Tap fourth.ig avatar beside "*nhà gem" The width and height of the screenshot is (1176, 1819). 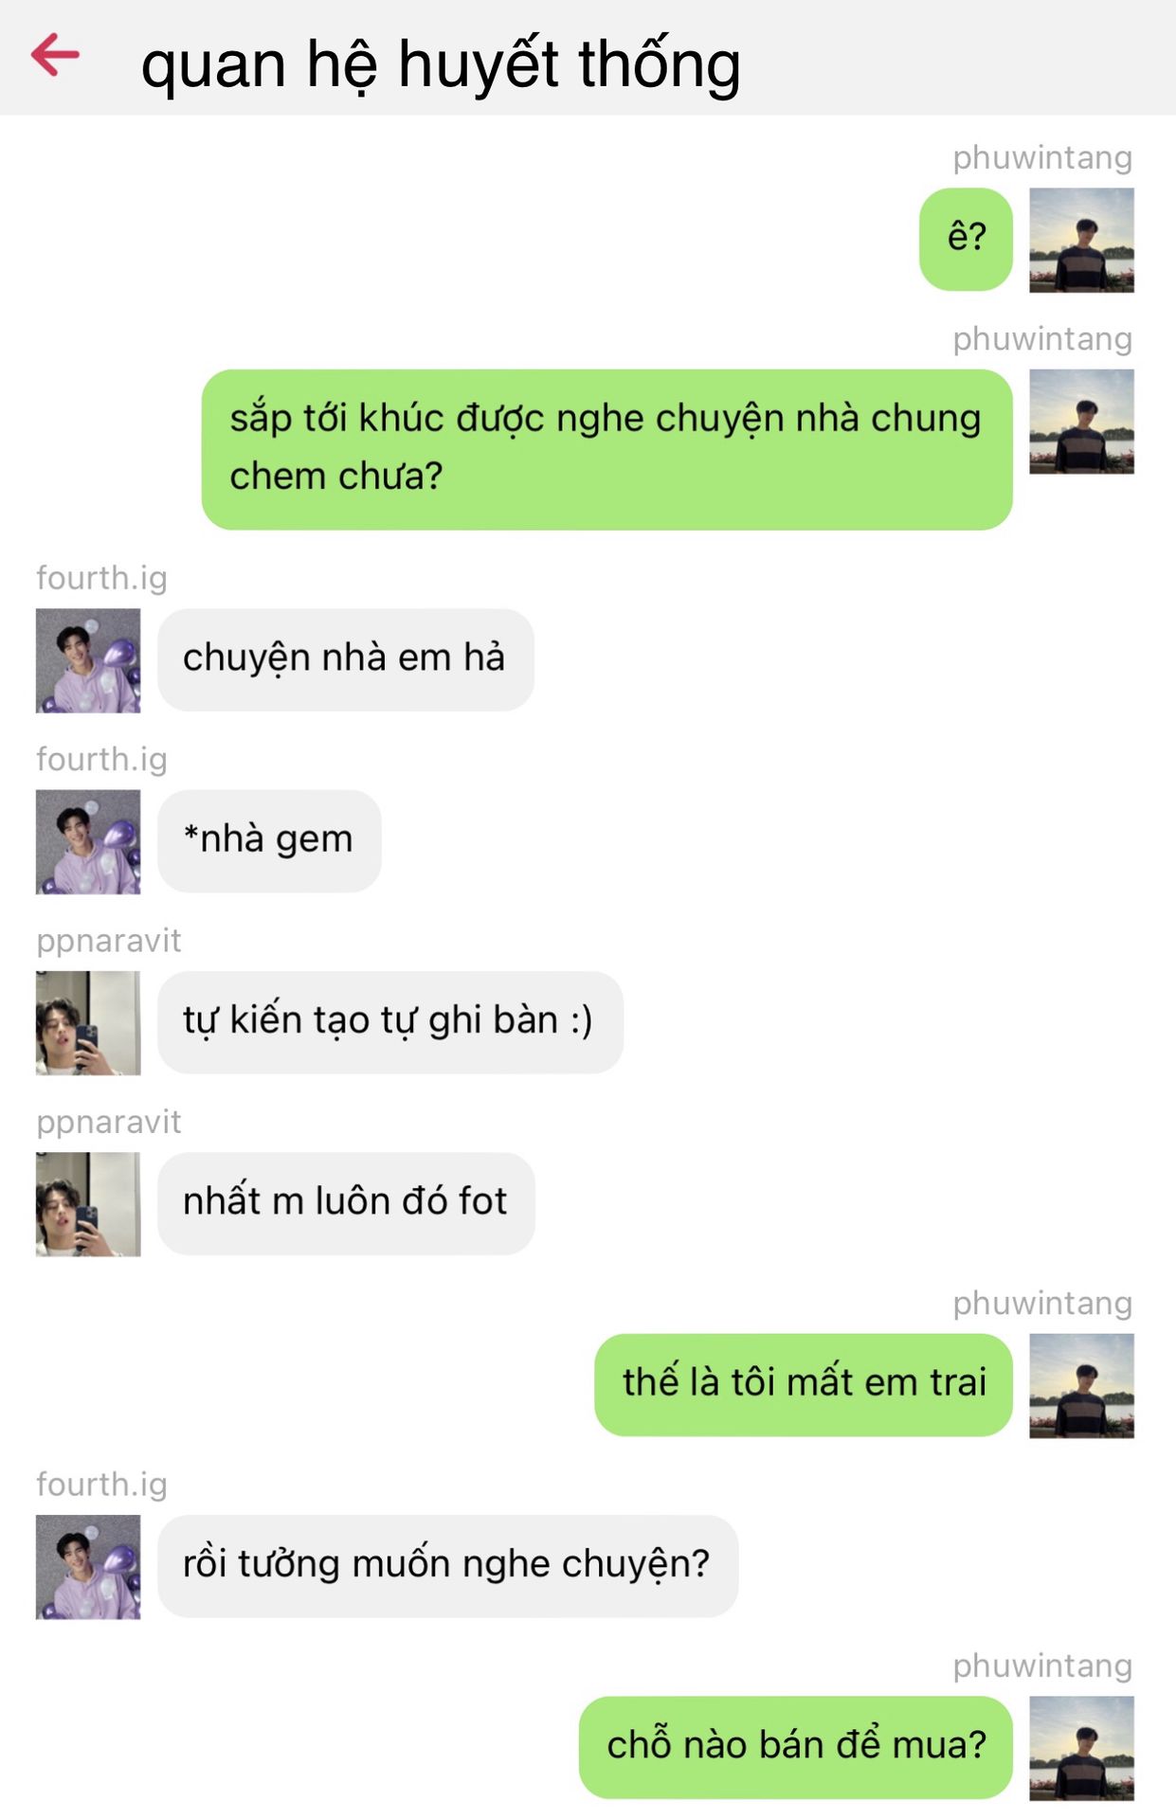[88, 841]
